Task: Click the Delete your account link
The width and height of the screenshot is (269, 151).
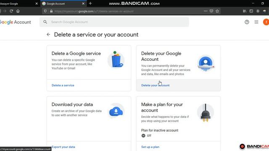Action: 155,85
